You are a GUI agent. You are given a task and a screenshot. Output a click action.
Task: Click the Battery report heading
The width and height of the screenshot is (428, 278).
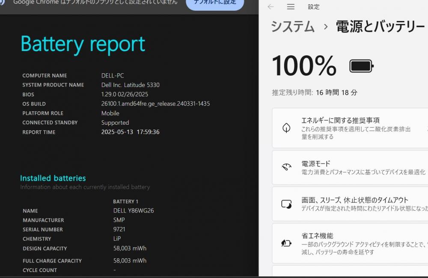pyautogui.click(x=83, y=44)
